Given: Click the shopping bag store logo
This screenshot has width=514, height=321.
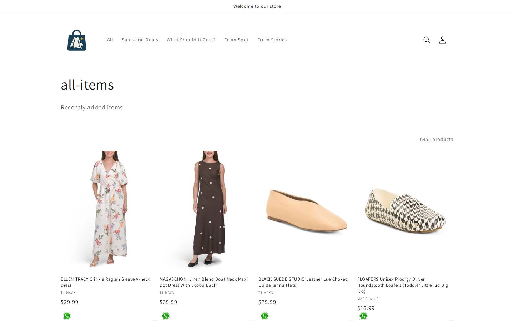Looking at the screenshot, I should [x=77, y=40].
